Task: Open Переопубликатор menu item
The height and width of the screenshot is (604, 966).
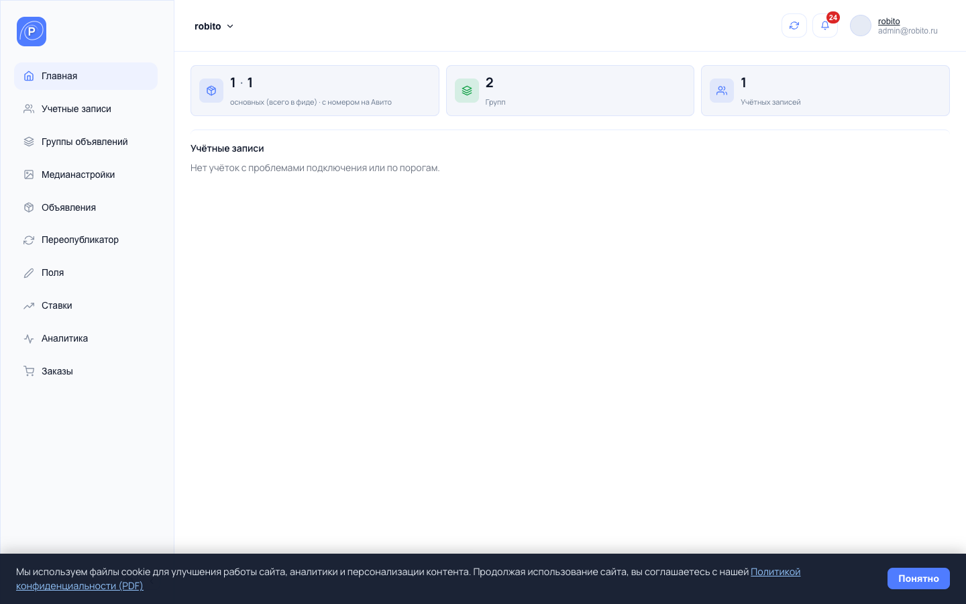Action: [x=86, y=240]
